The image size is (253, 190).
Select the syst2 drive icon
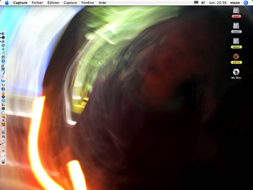(236, 26)
